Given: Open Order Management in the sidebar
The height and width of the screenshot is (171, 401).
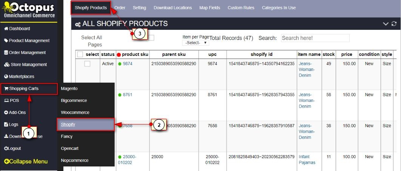Looking at the screenshot, I should click(25, 52).
